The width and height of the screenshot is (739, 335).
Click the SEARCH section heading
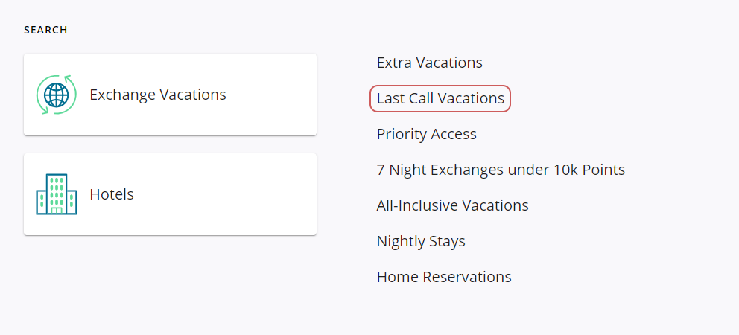[x=45, y=31]
